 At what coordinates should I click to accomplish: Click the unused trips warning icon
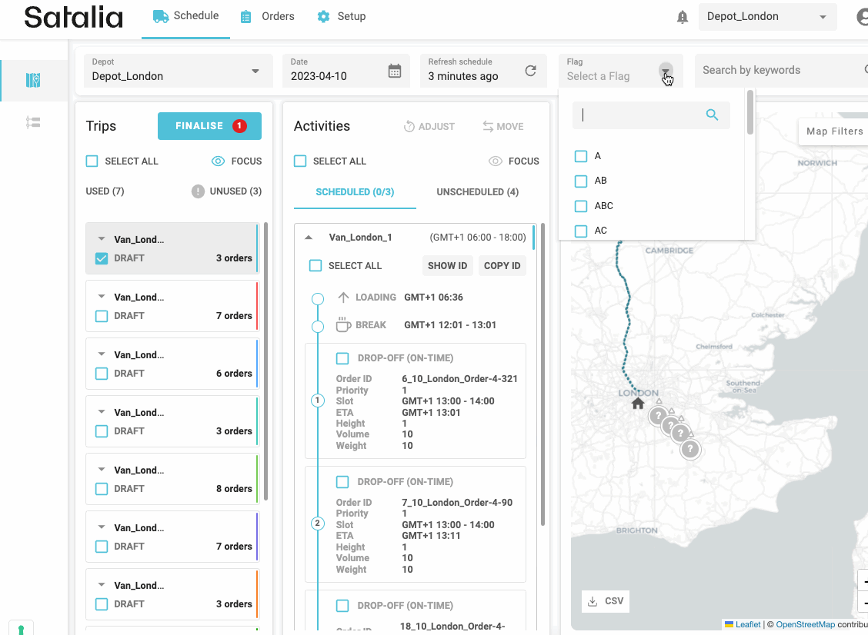click(x=198, y=191)
